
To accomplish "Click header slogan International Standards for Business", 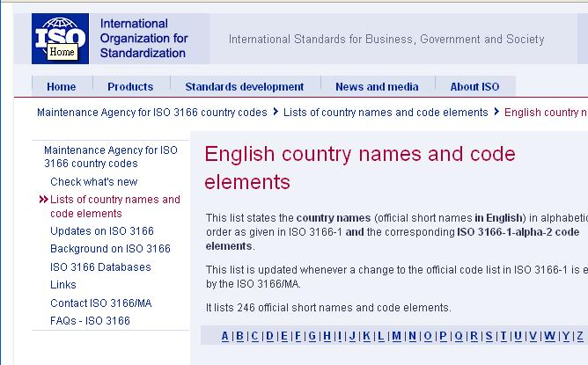I will [386, 39].
